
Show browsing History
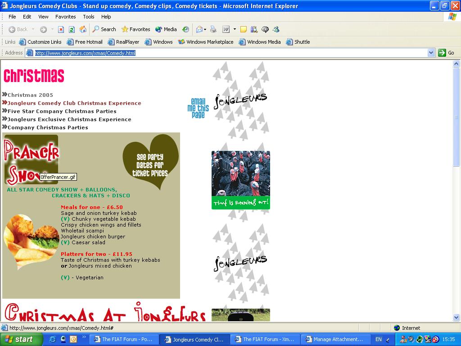[185, 29]
